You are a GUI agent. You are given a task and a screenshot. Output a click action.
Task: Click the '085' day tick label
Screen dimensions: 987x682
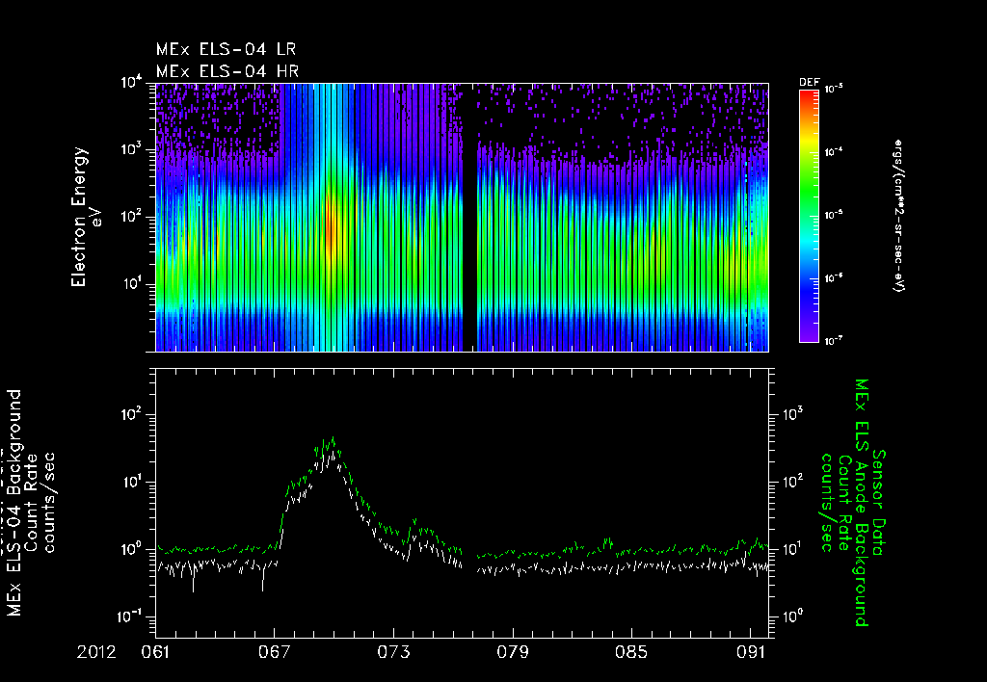coord(631,652)
